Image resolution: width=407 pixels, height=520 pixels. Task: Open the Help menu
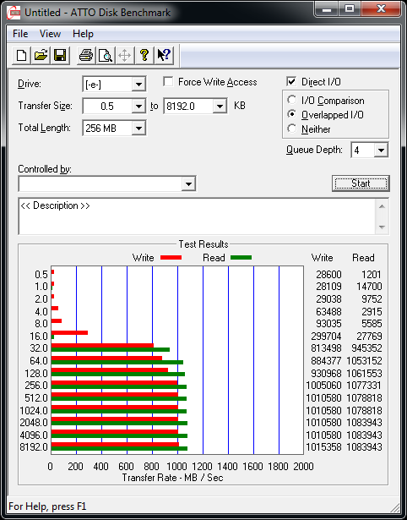(83, 34)
